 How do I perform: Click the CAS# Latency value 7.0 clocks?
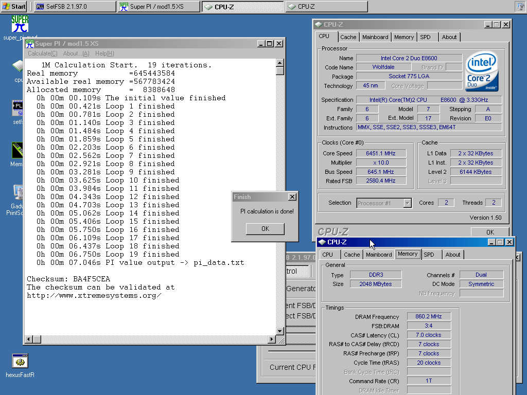pos(429,335)
